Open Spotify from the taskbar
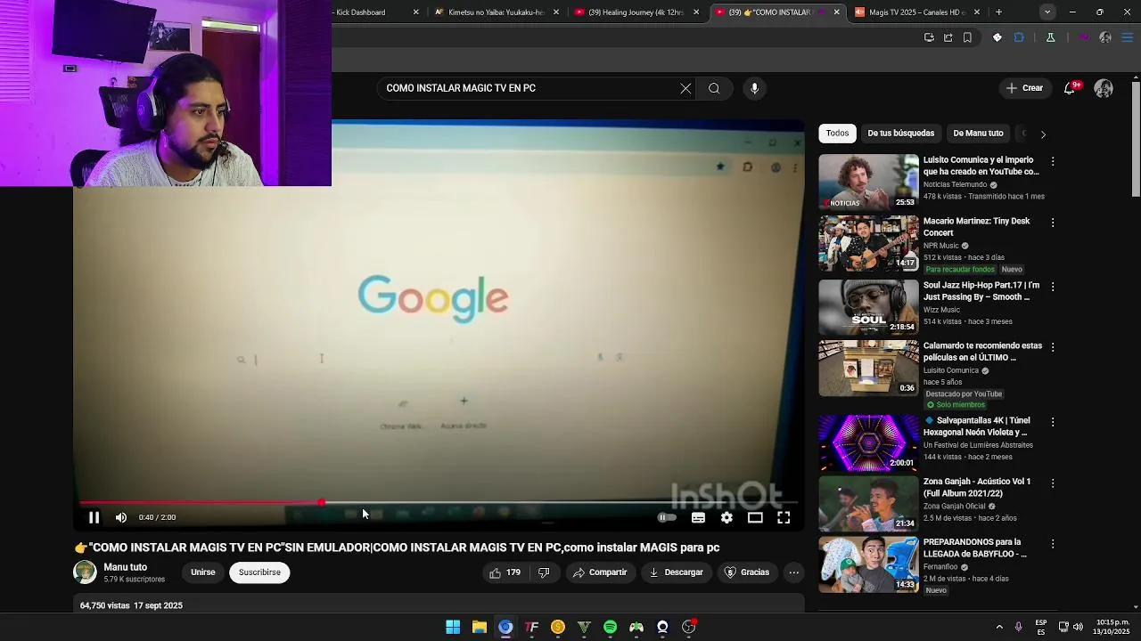 [610, 627]
